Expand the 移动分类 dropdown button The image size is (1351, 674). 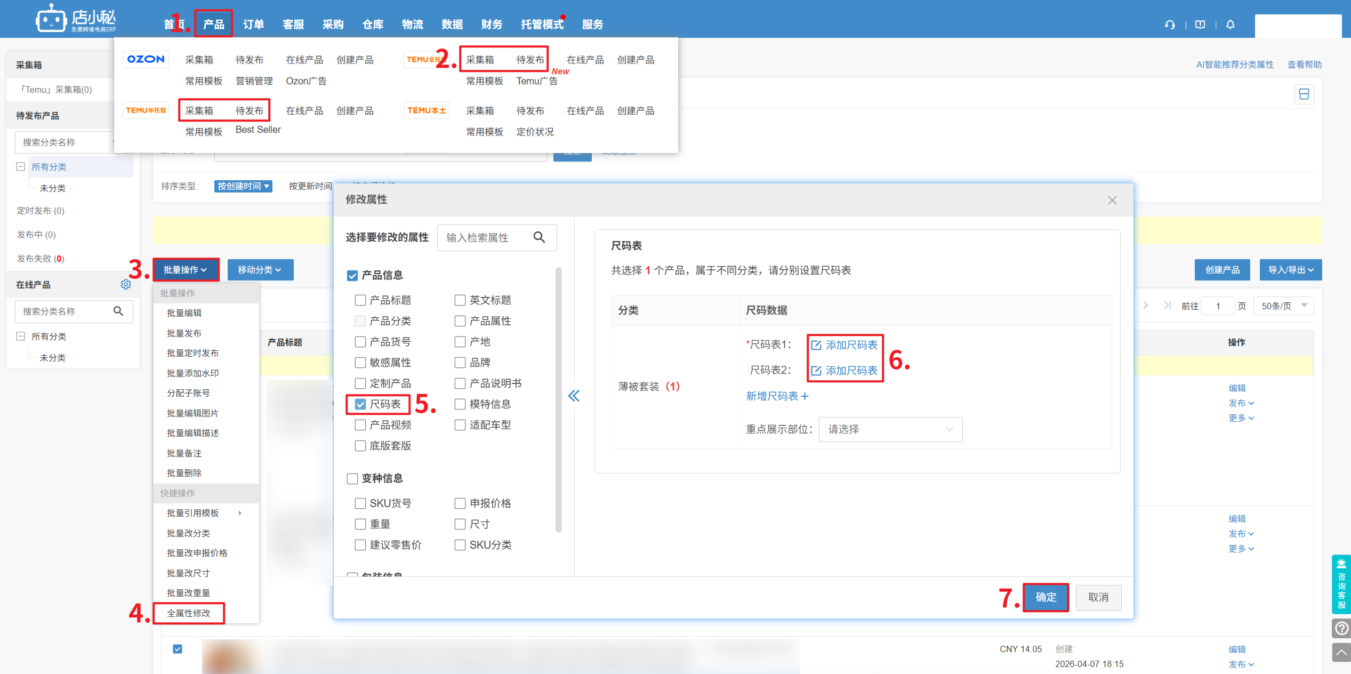(260, 270)
